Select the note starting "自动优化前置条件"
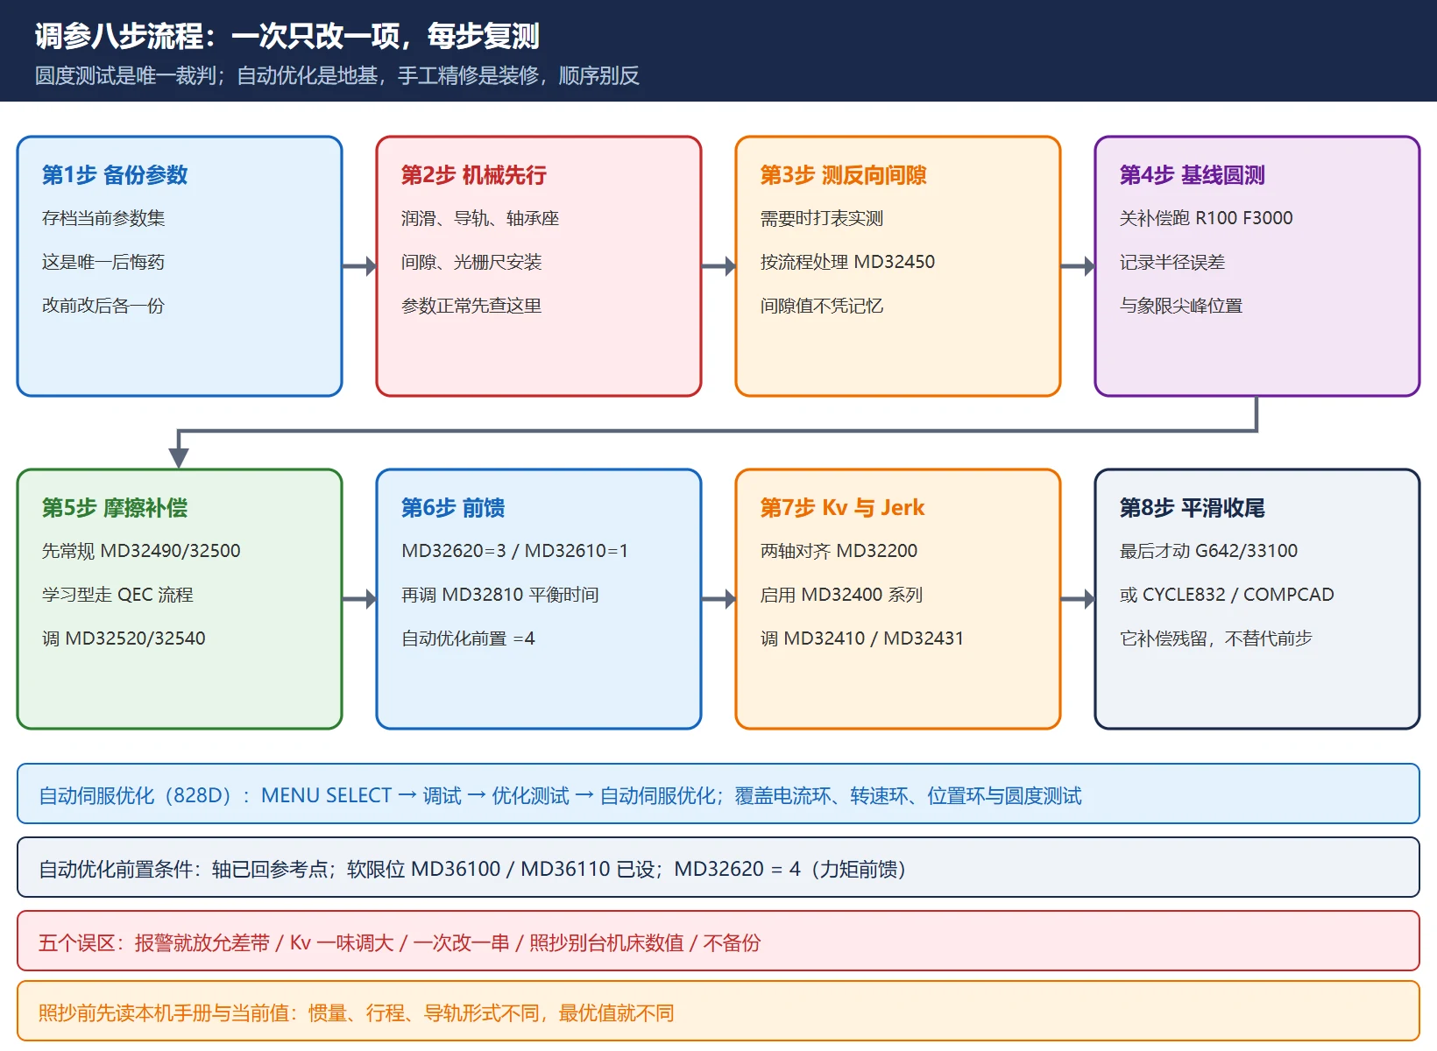The height and width of the screenshot is (1051, 1437). point(718,868)
